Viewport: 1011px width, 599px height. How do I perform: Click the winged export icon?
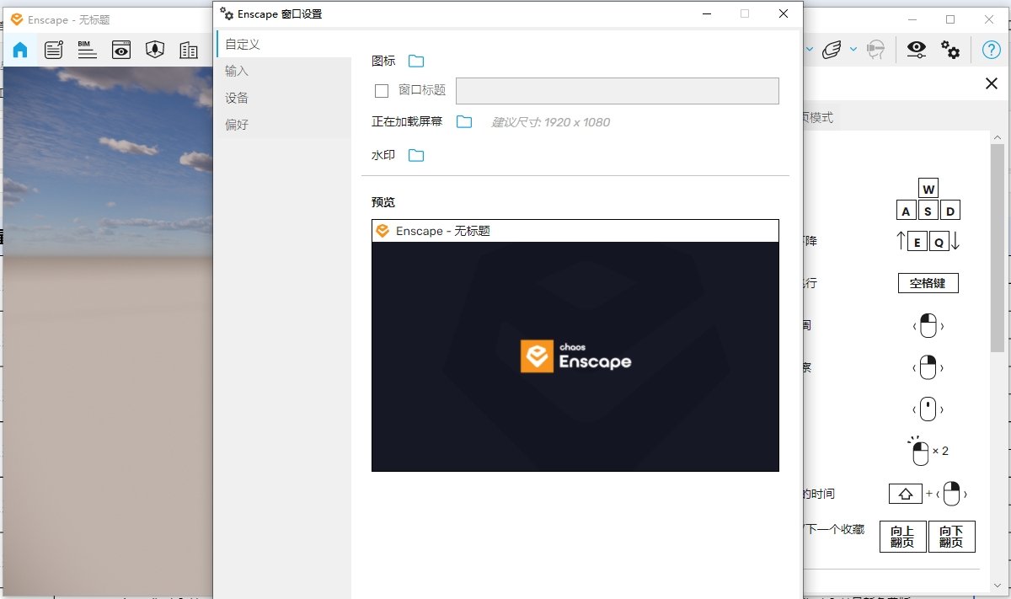pos(832,50)
